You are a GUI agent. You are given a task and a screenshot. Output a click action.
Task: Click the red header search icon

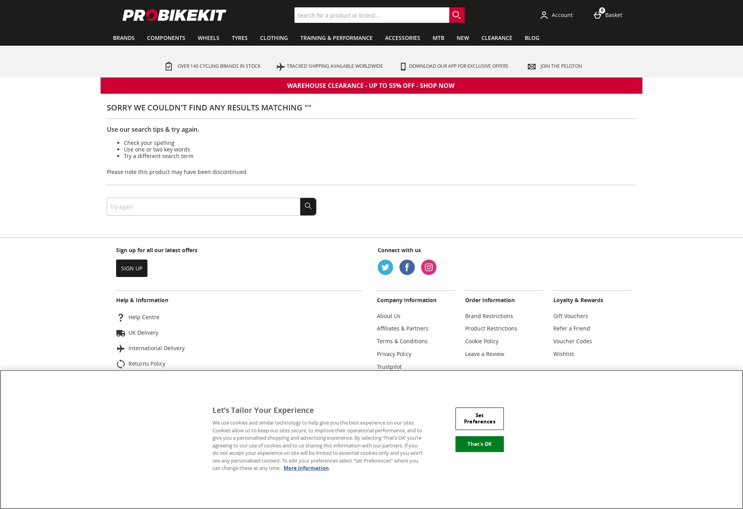(457, 15)
